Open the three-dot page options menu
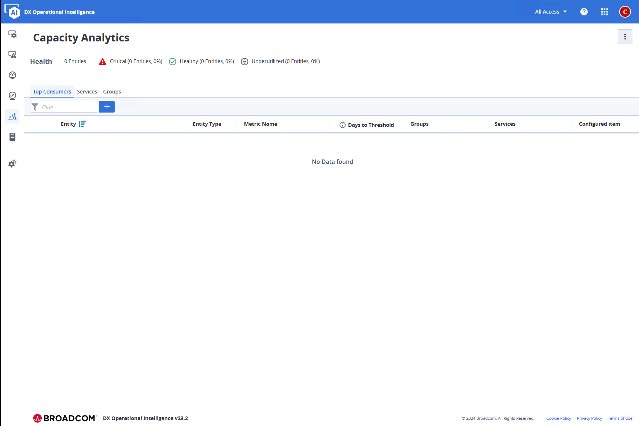Screen dimensions: 639x426 [x=625, y=37]
